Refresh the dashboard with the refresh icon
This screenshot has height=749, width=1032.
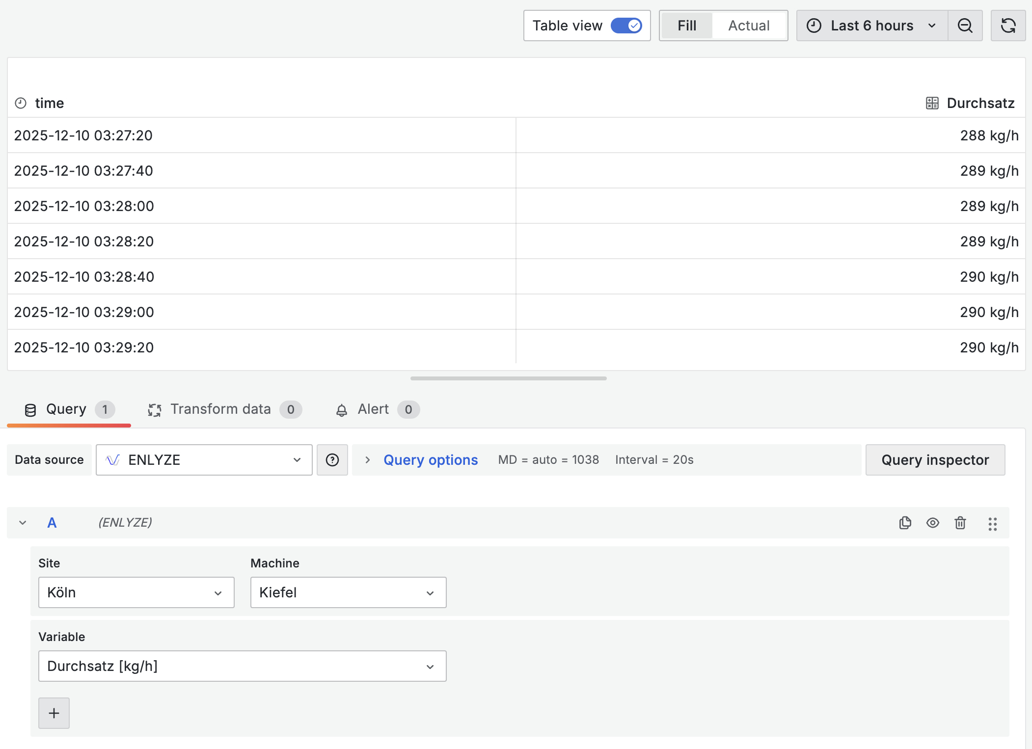[x=1008, y=26]
